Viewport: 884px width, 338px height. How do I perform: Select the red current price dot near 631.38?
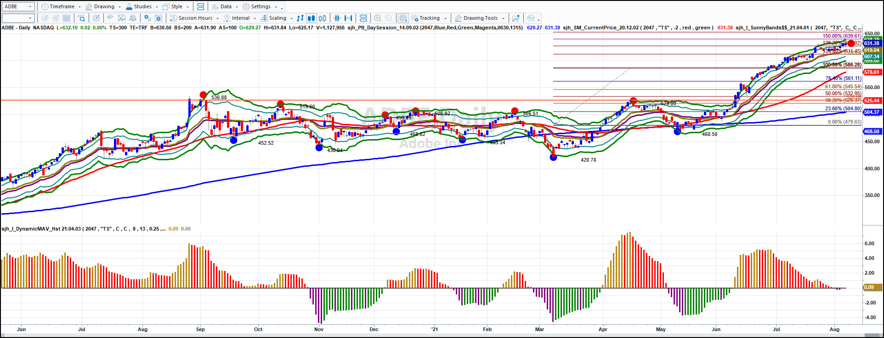[851, 43]
